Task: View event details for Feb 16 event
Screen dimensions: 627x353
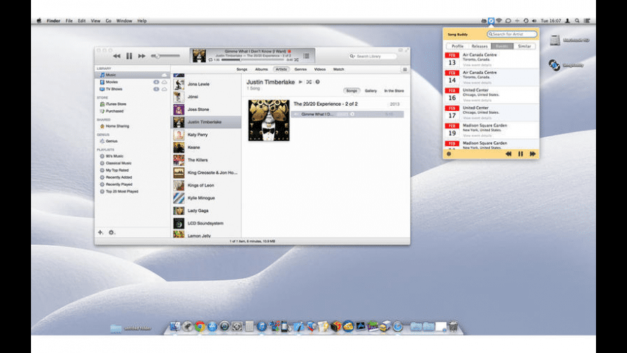Action: point(477,100)
